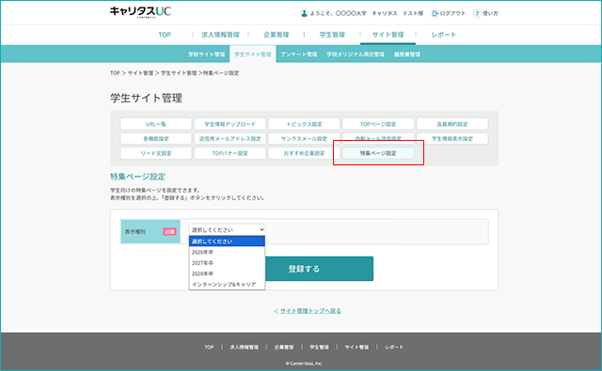The image size is (602, 371).
Task: Open the TOP main menu
Action: pyautogui.click(x=165, y=35)
